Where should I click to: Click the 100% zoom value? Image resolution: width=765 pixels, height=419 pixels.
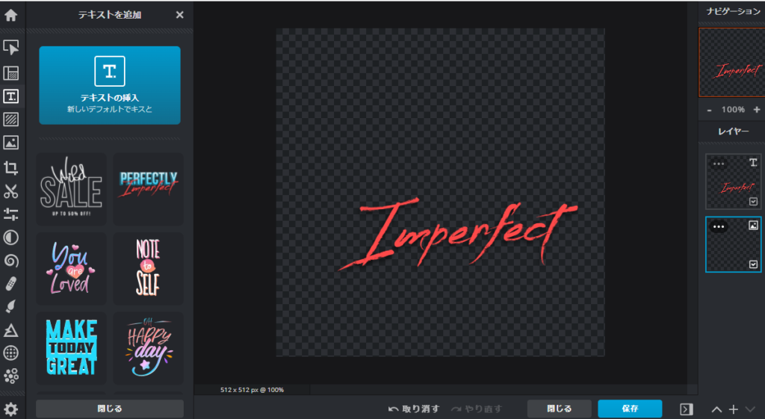(734, 110)
